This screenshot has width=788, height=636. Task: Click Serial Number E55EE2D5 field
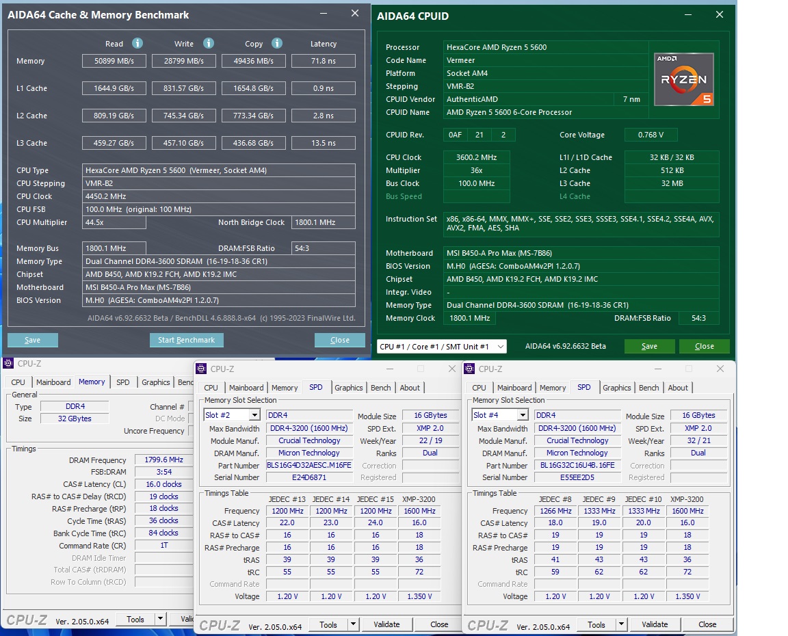point(577,477)
